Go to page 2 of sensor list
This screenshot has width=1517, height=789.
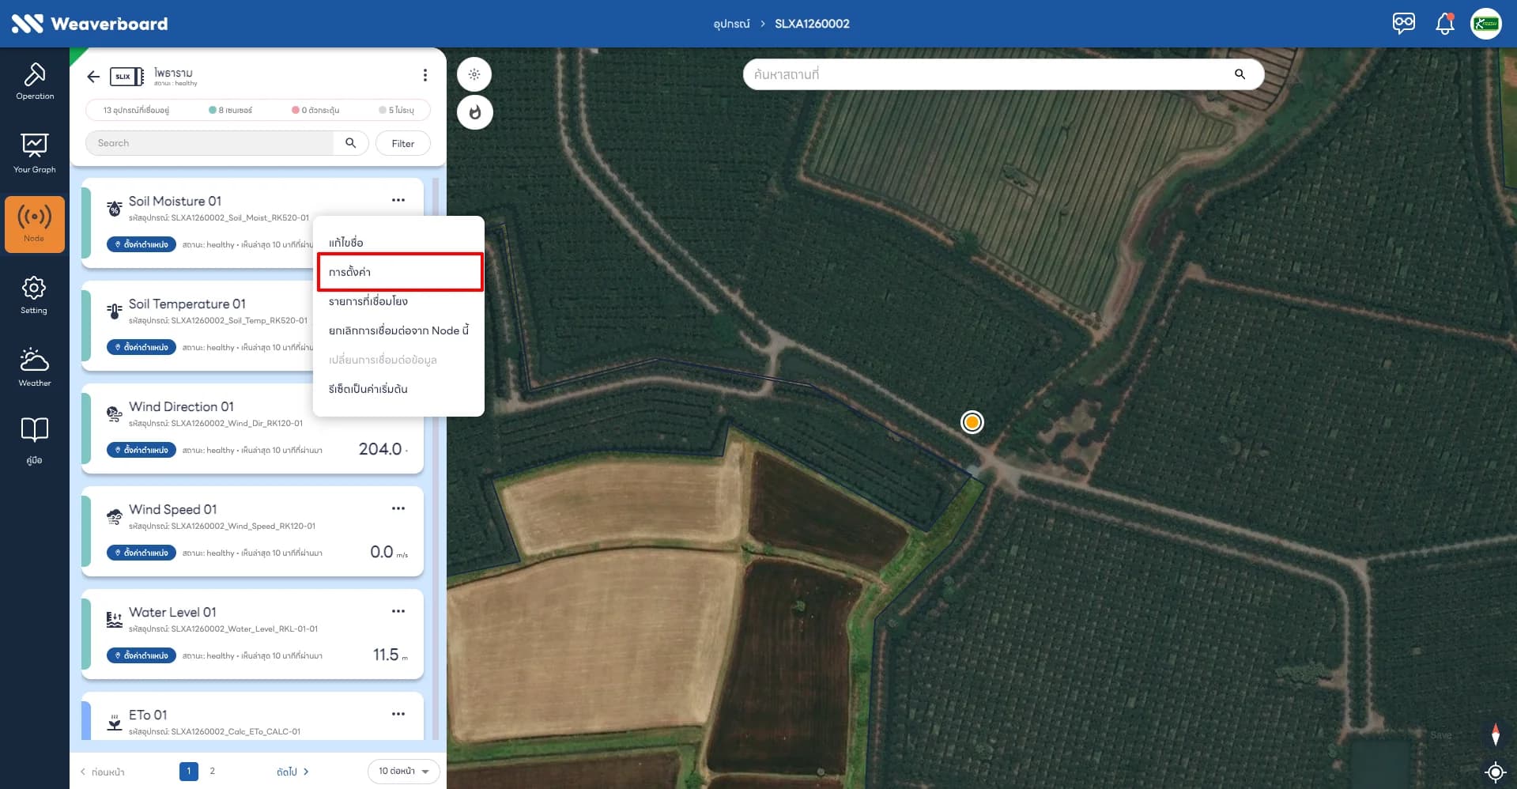coord(212,771)
